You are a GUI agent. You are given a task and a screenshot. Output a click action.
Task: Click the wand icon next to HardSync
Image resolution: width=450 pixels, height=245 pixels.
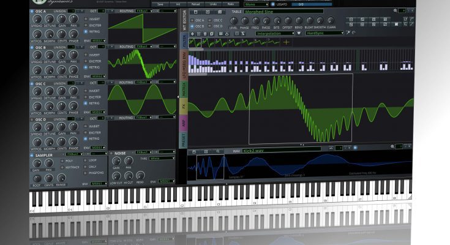pyautogui.click(x=347, y=34)
